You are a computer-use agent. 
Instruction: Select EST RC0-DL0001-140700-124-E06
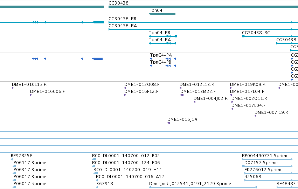pos(126,163)
